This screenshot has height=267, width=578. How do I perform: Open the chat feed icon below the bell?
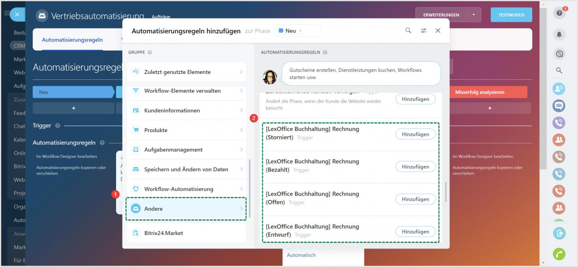(559, 54)
